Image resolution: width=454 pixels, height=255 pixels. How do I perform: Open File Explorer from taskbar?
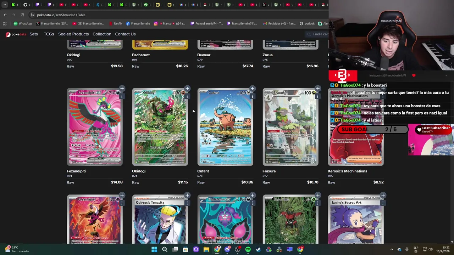(206, 249)
